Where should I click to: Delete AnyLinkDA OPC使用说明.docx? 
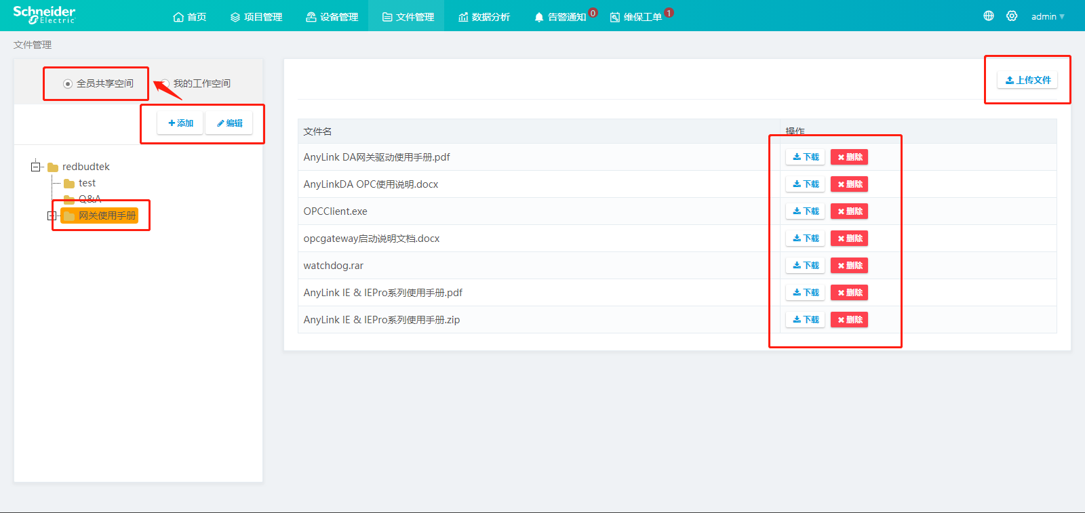coord(850,184)
